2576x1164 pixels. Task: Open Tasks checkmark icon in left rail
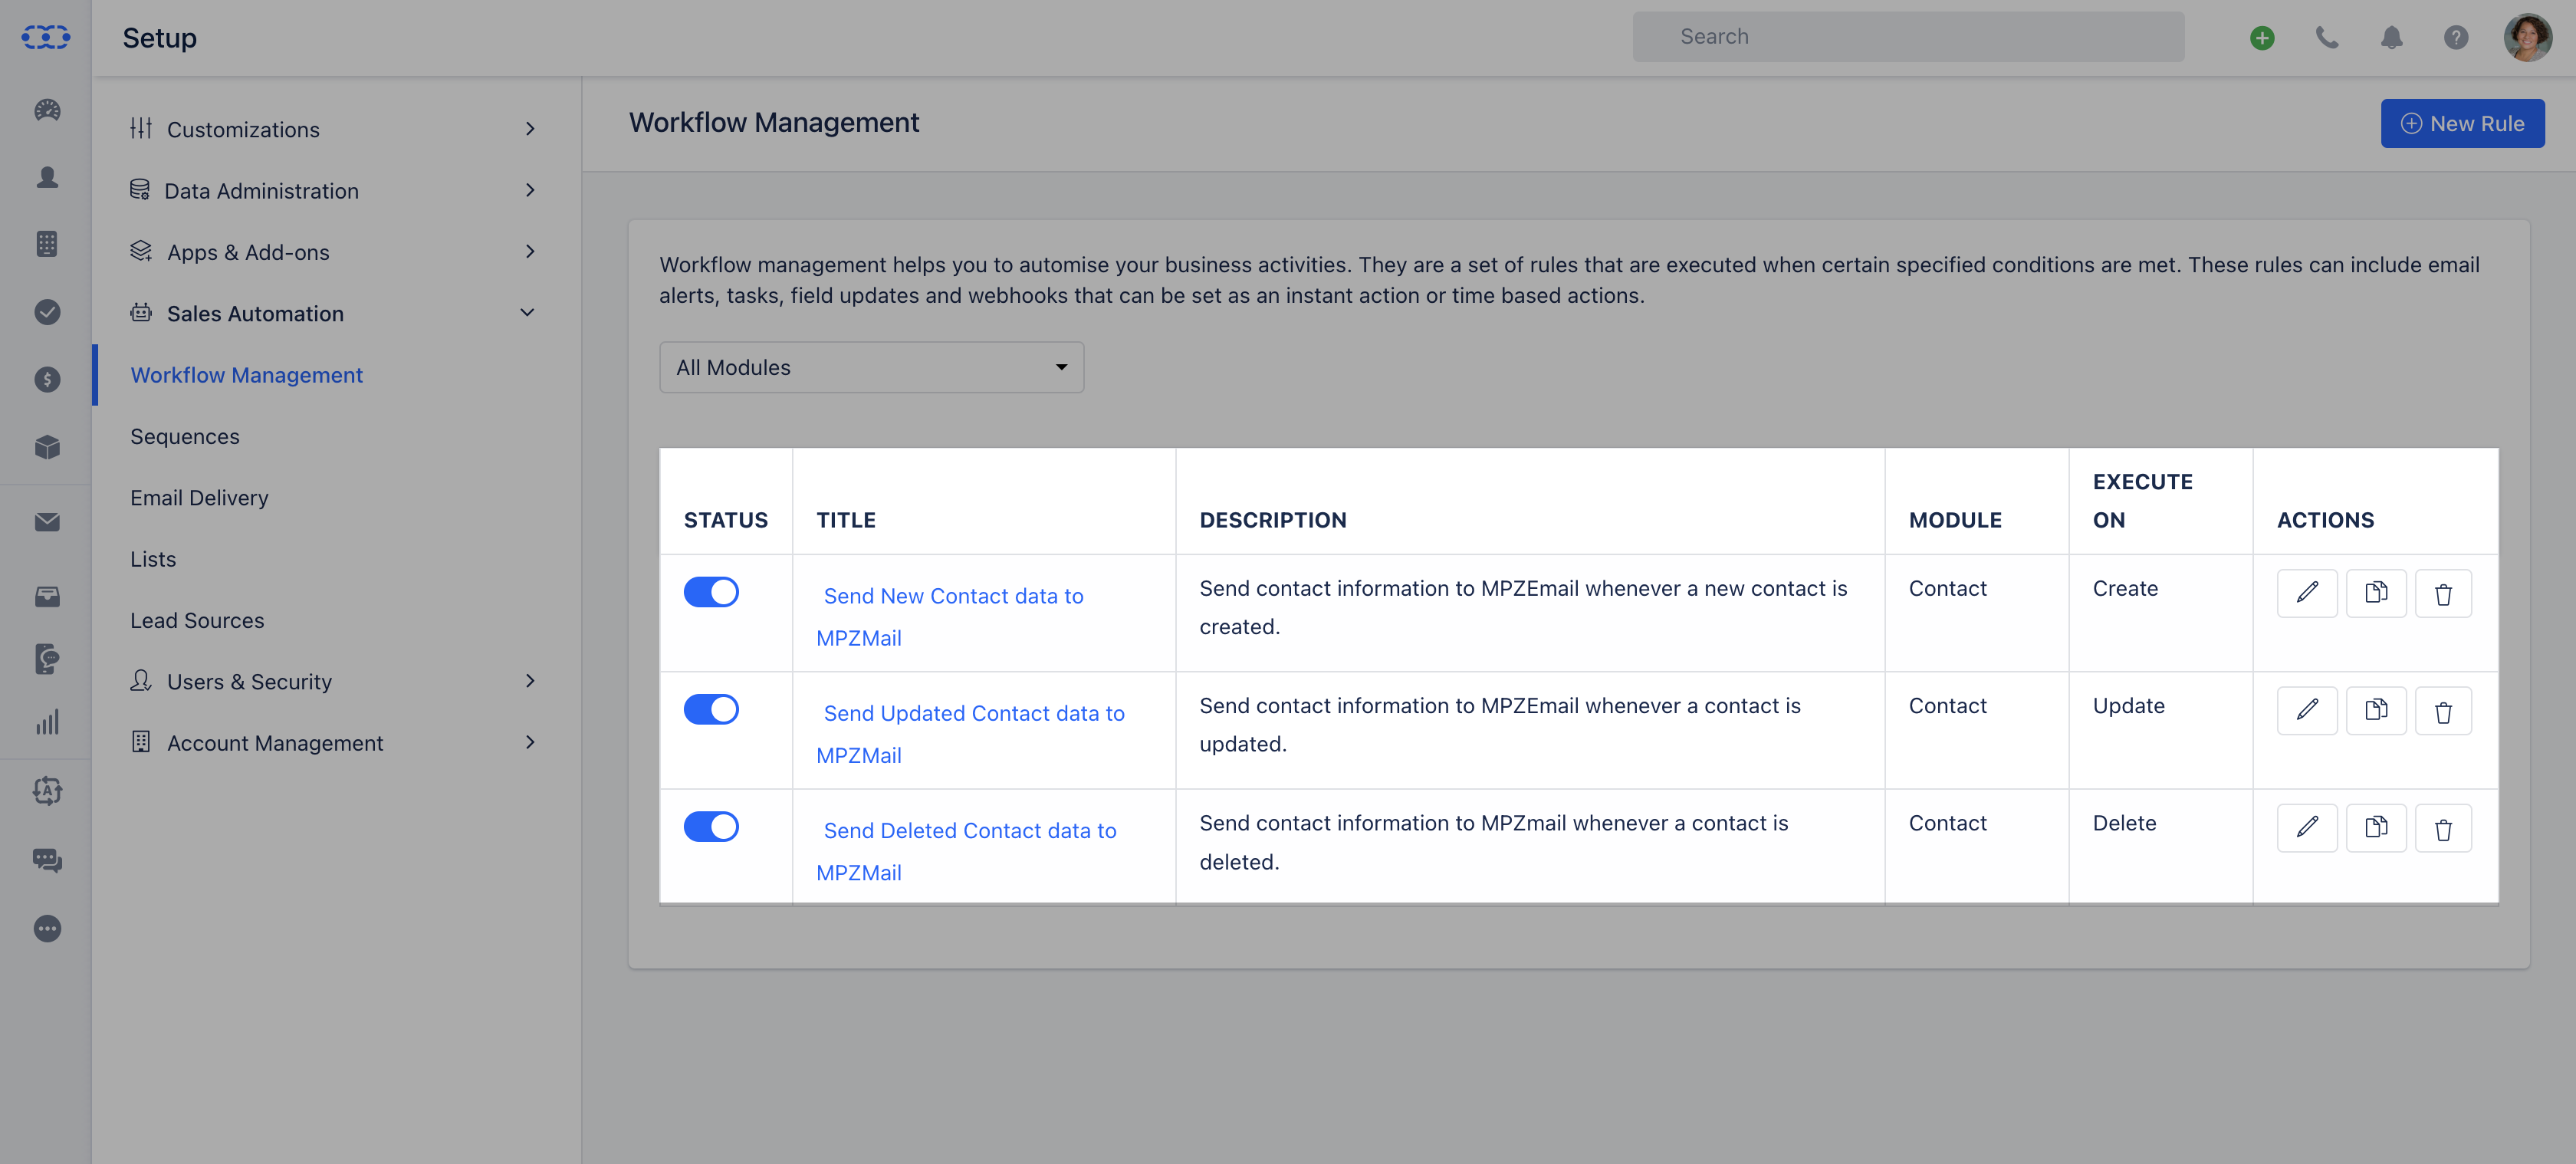click(47, 312)
